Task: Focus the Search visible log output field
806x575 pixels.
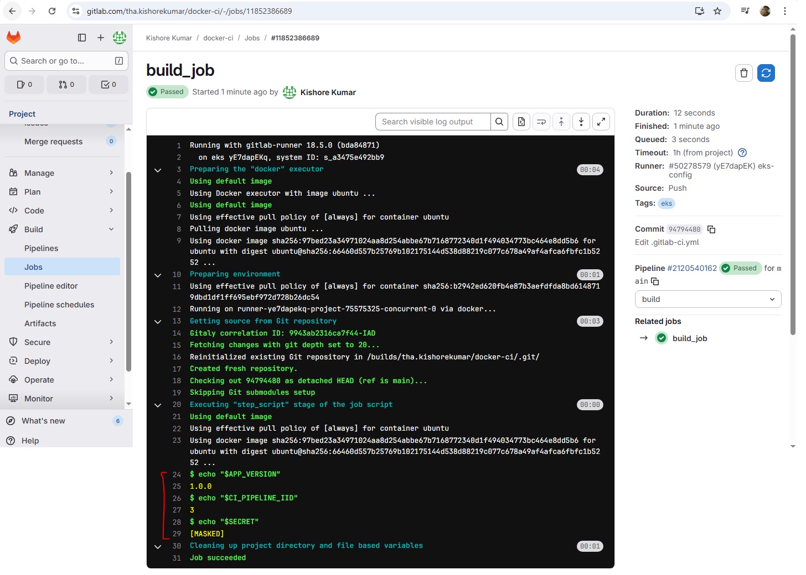Action: click(x=433, y=122)
